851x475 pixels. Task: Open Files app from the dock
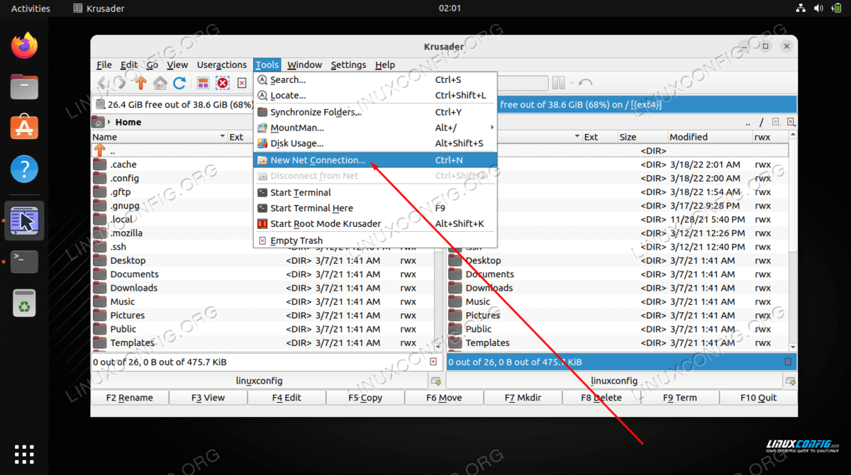[25, 87]
